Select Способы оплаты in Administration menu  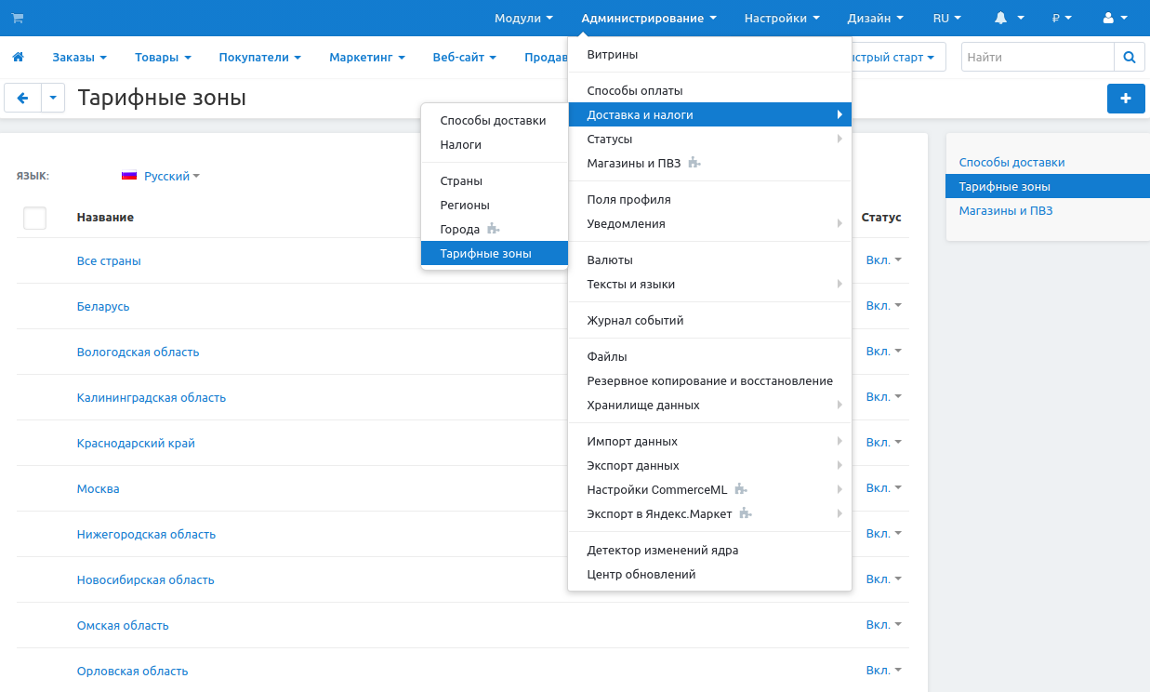pyautogui.click(x=635, y=91)
